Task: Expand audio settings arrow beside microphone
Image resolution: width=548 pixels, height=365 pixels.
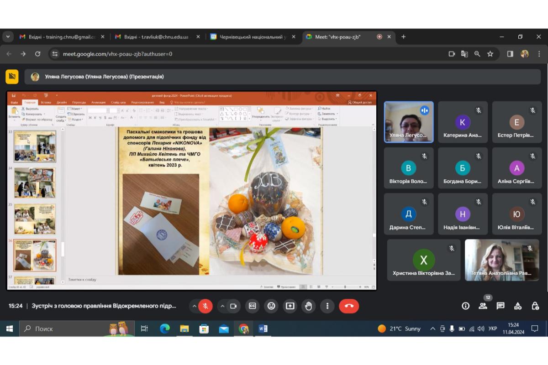Action: [x=194, y=306]
